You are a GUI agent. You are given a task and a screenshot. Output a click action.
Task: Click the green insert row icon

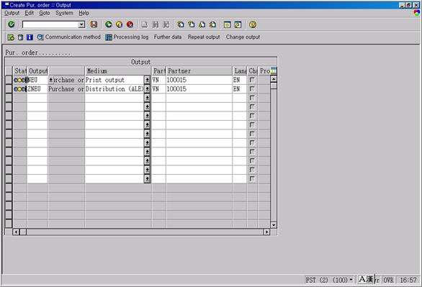(x=11, y=37)
